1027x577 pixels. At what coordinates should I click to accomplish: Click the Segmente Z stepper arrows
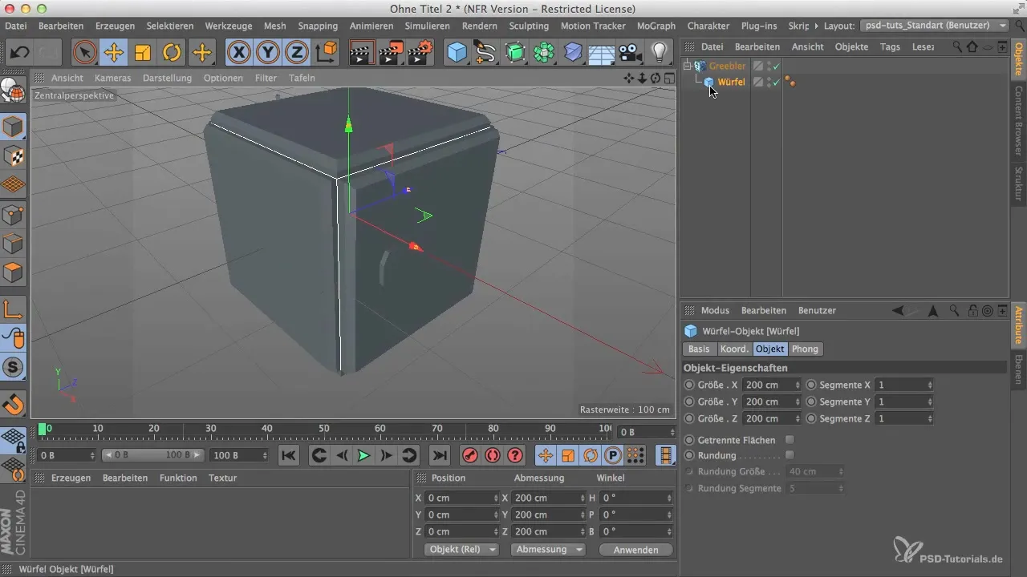929,418
